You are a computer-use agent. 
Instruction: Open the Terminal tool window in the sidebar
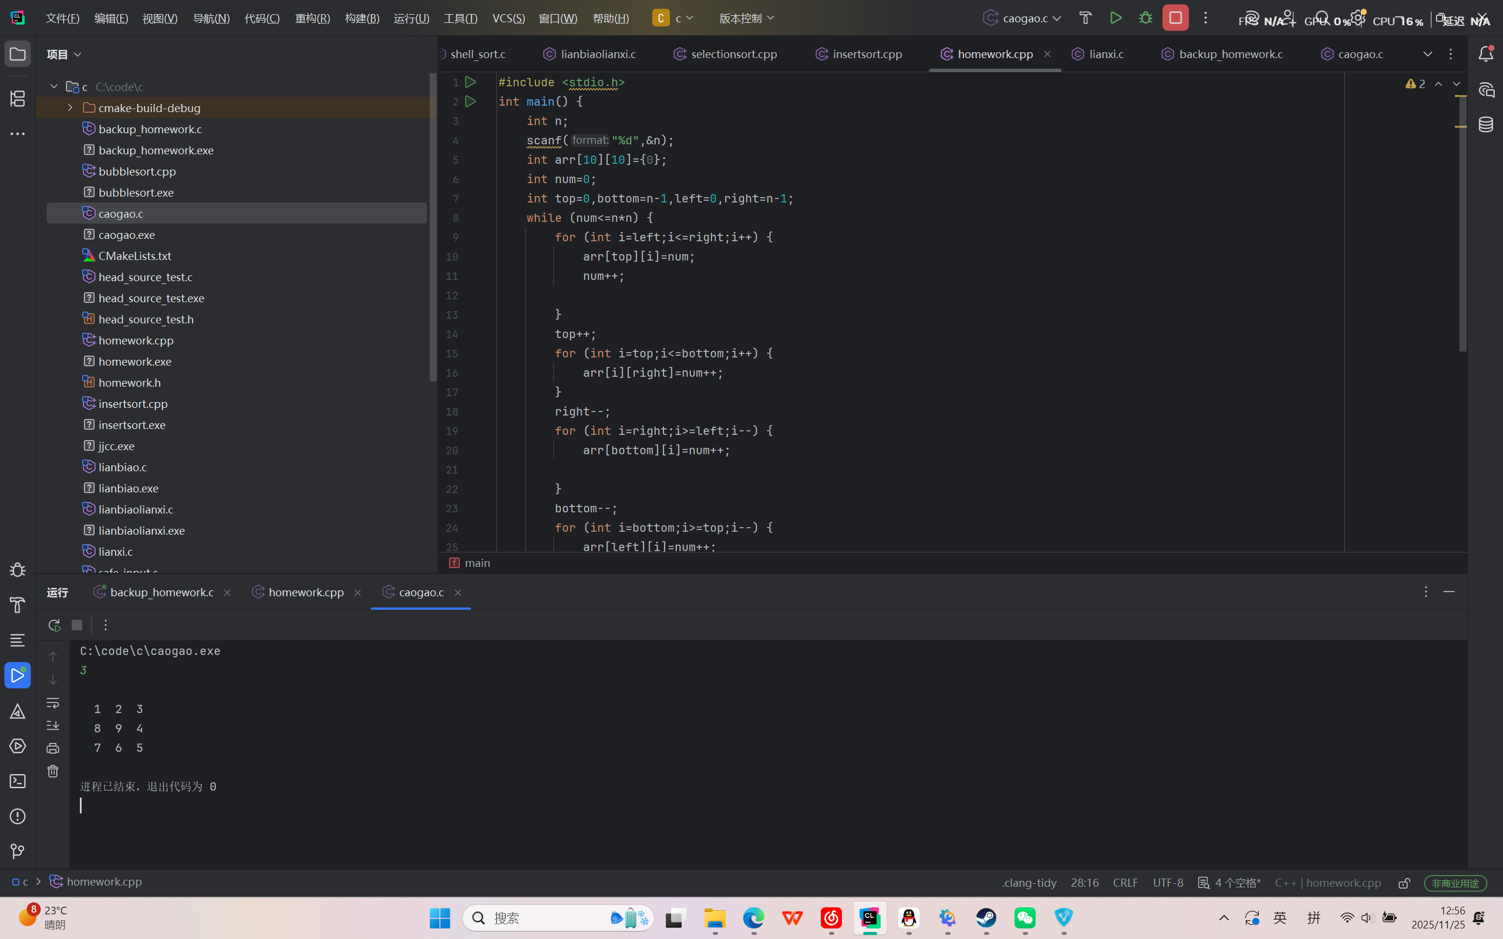pyautogui.click(x=18, y=781)
